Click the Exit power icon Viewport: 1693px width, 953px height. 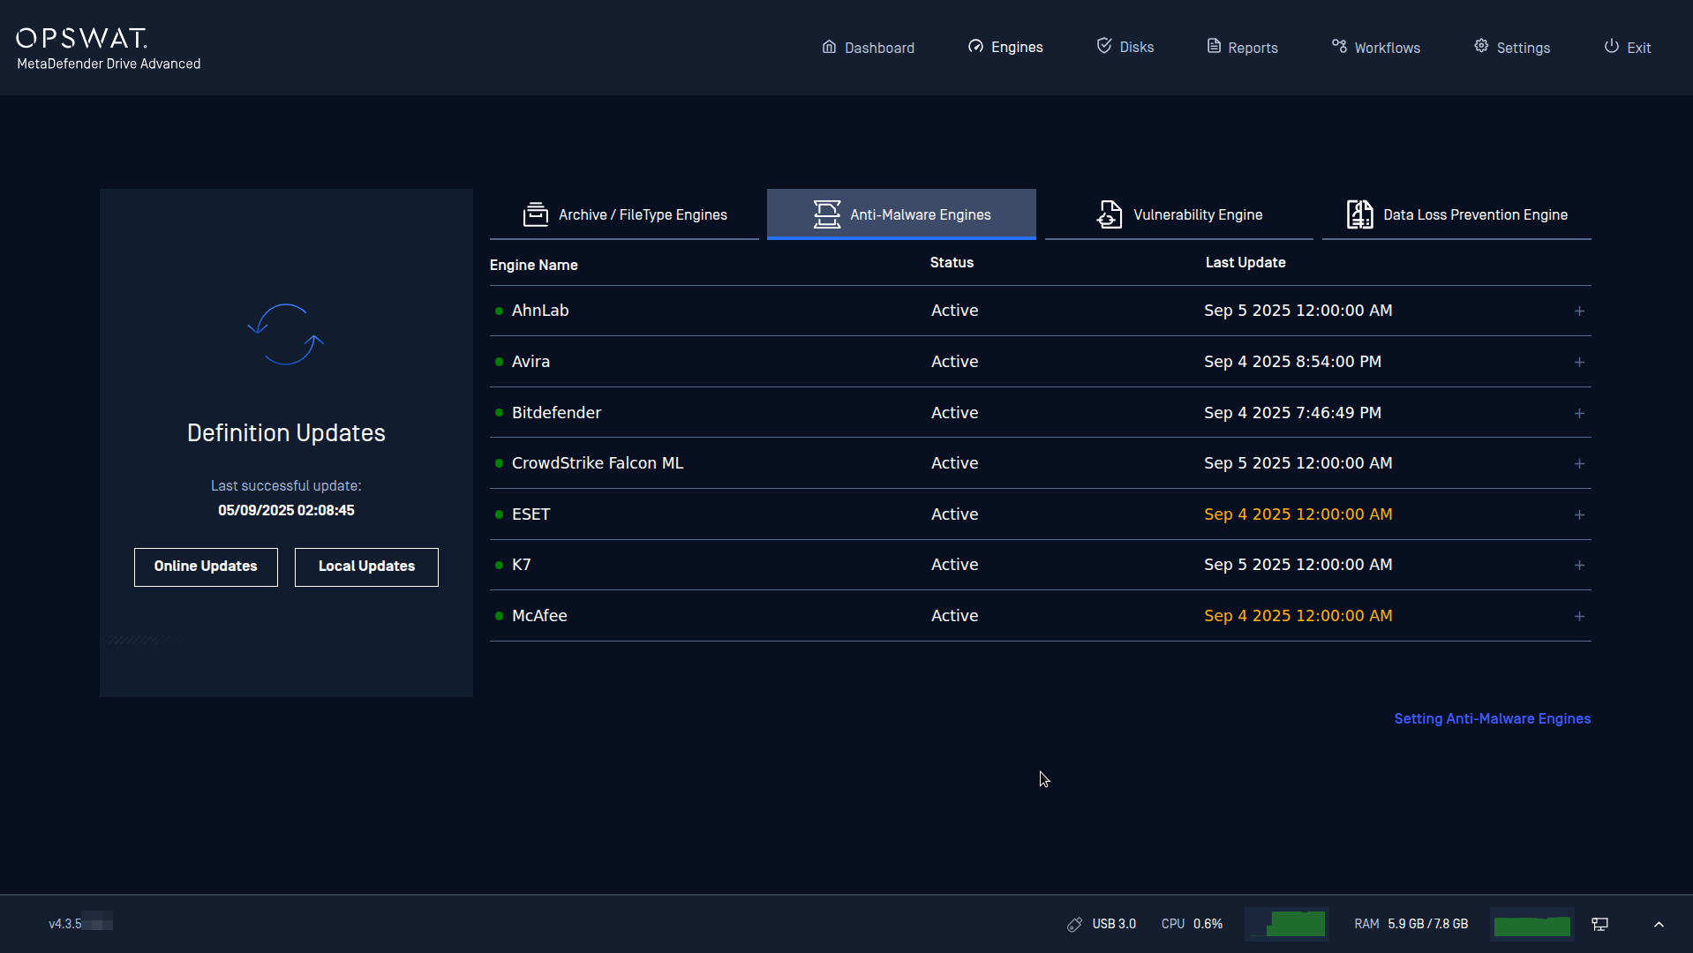tap(1612, 46)
